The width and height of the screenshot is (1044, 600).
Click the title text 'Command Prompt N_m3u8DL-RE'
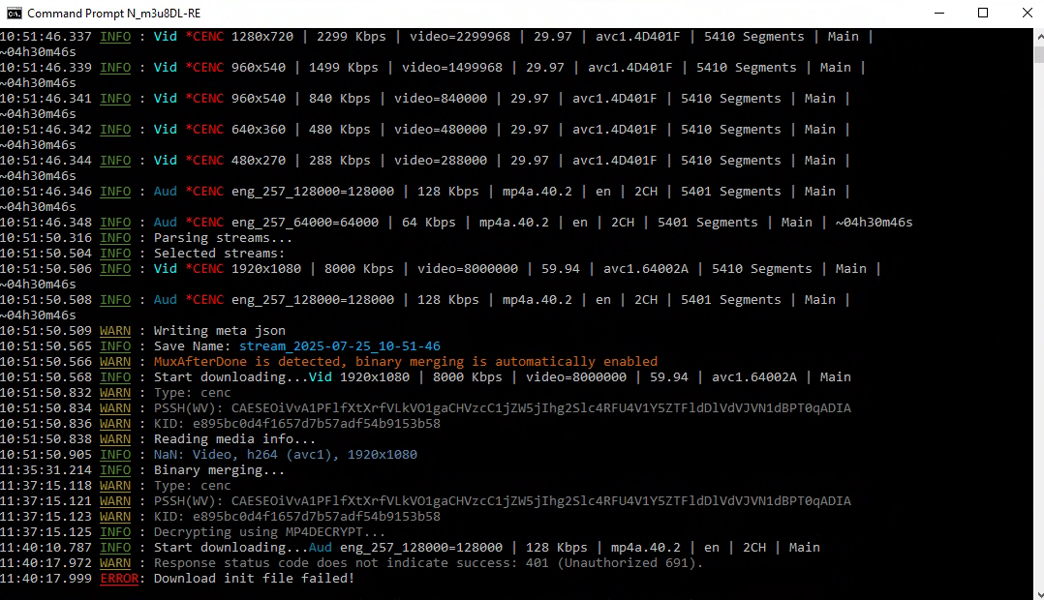[114, 14]
